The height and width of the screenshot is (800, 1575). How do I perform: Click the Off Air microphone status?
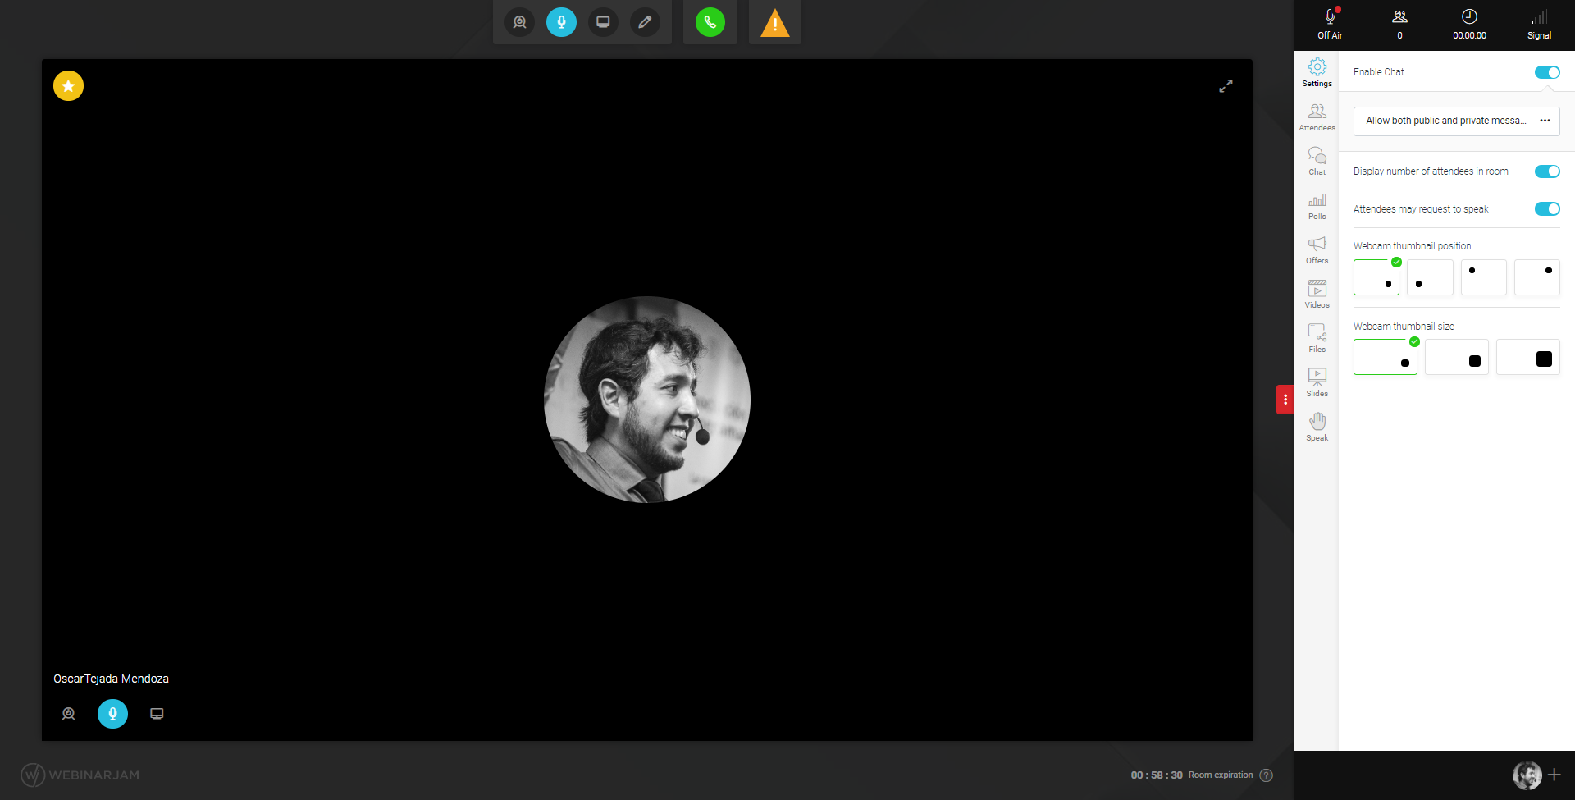pyautogui.click(x=1330, y=24)
